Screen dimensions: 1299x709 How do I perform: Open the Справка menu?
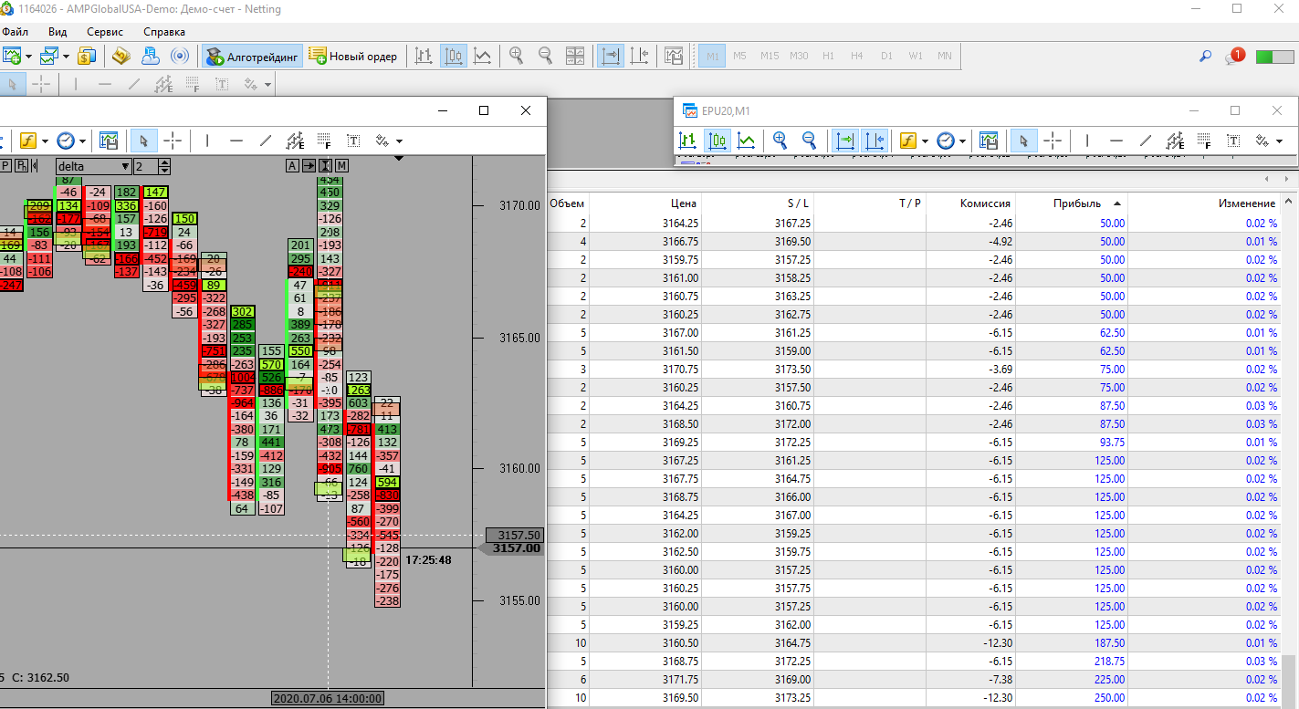pos(164,31)
